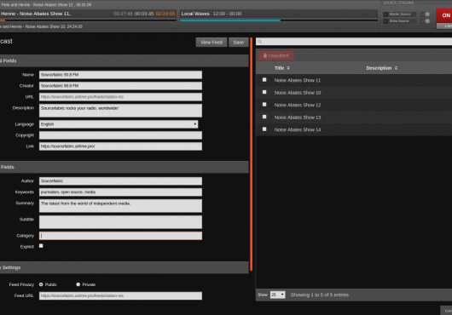Viewport: 452px width, 315px height.
Task: Check the Noise Abates Show 14 checkbox
Action: pyautogui.click(x=264, y=129)
